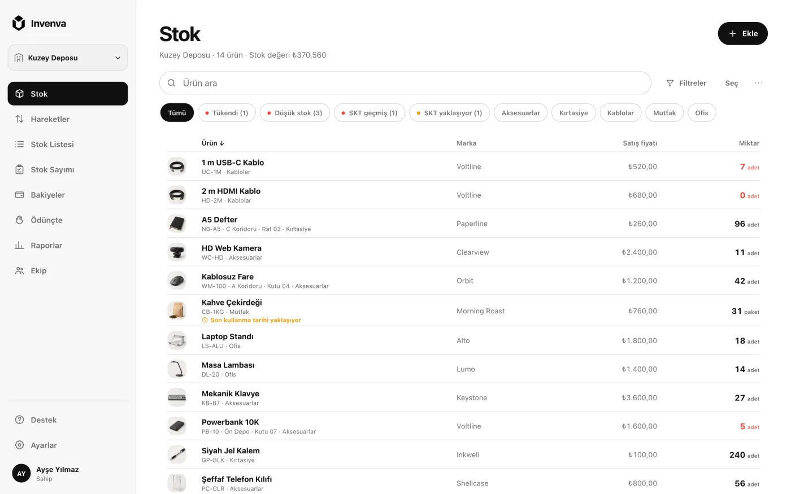Click the Invenva logo icon

tap(19, 23)
